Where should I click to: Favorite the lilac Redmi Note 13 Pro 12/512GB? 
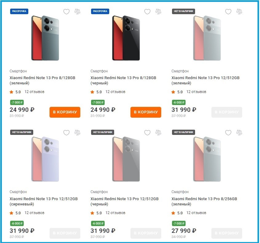tap(66, 133)
